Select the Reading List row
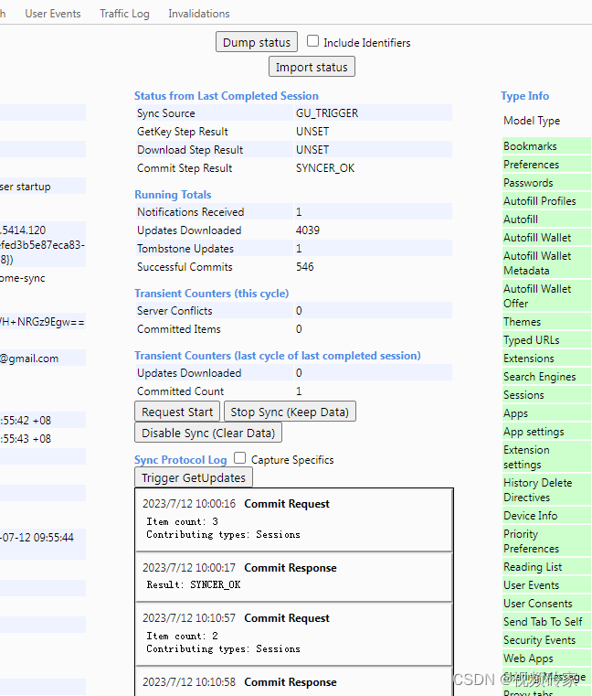 (x=546, y=566)
